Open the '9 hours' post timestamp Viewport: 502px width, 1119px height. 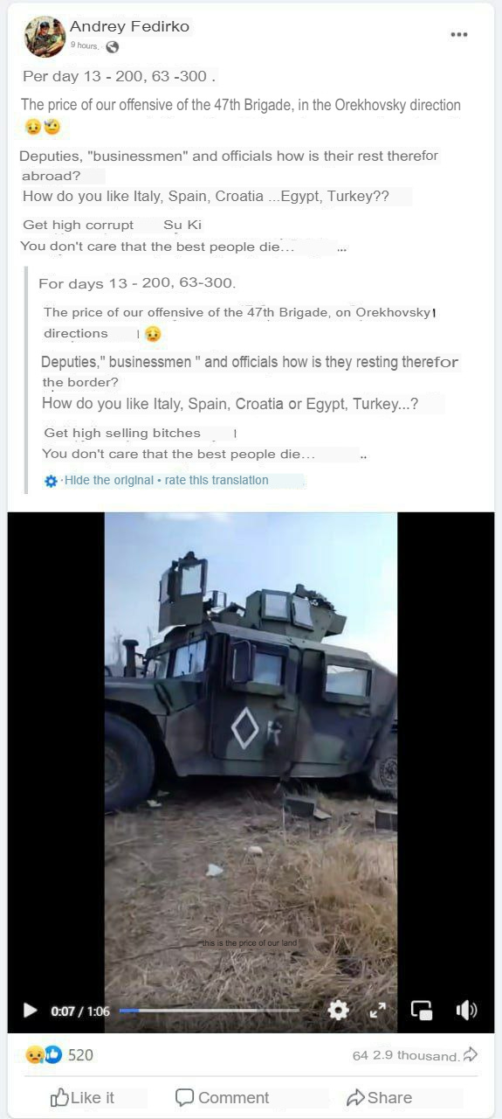[x=86, y=46]
